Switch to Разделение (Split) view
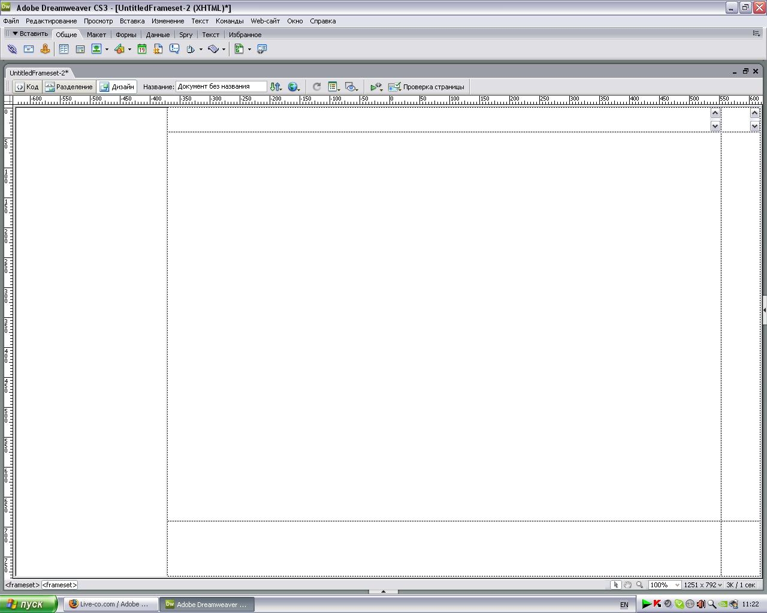 click(69, 87)
